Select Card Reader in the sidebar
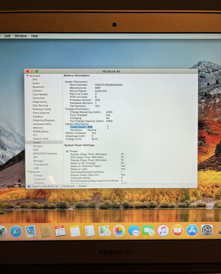The height and width of the screenshot is (274, 221). (40, 94)
